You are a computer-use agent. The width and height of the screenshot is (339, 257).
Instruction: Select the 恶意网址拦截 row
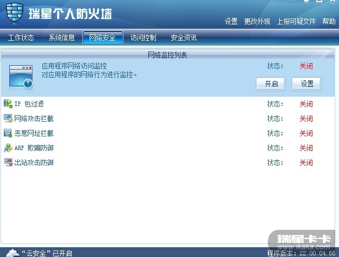[x=168, y=133]
